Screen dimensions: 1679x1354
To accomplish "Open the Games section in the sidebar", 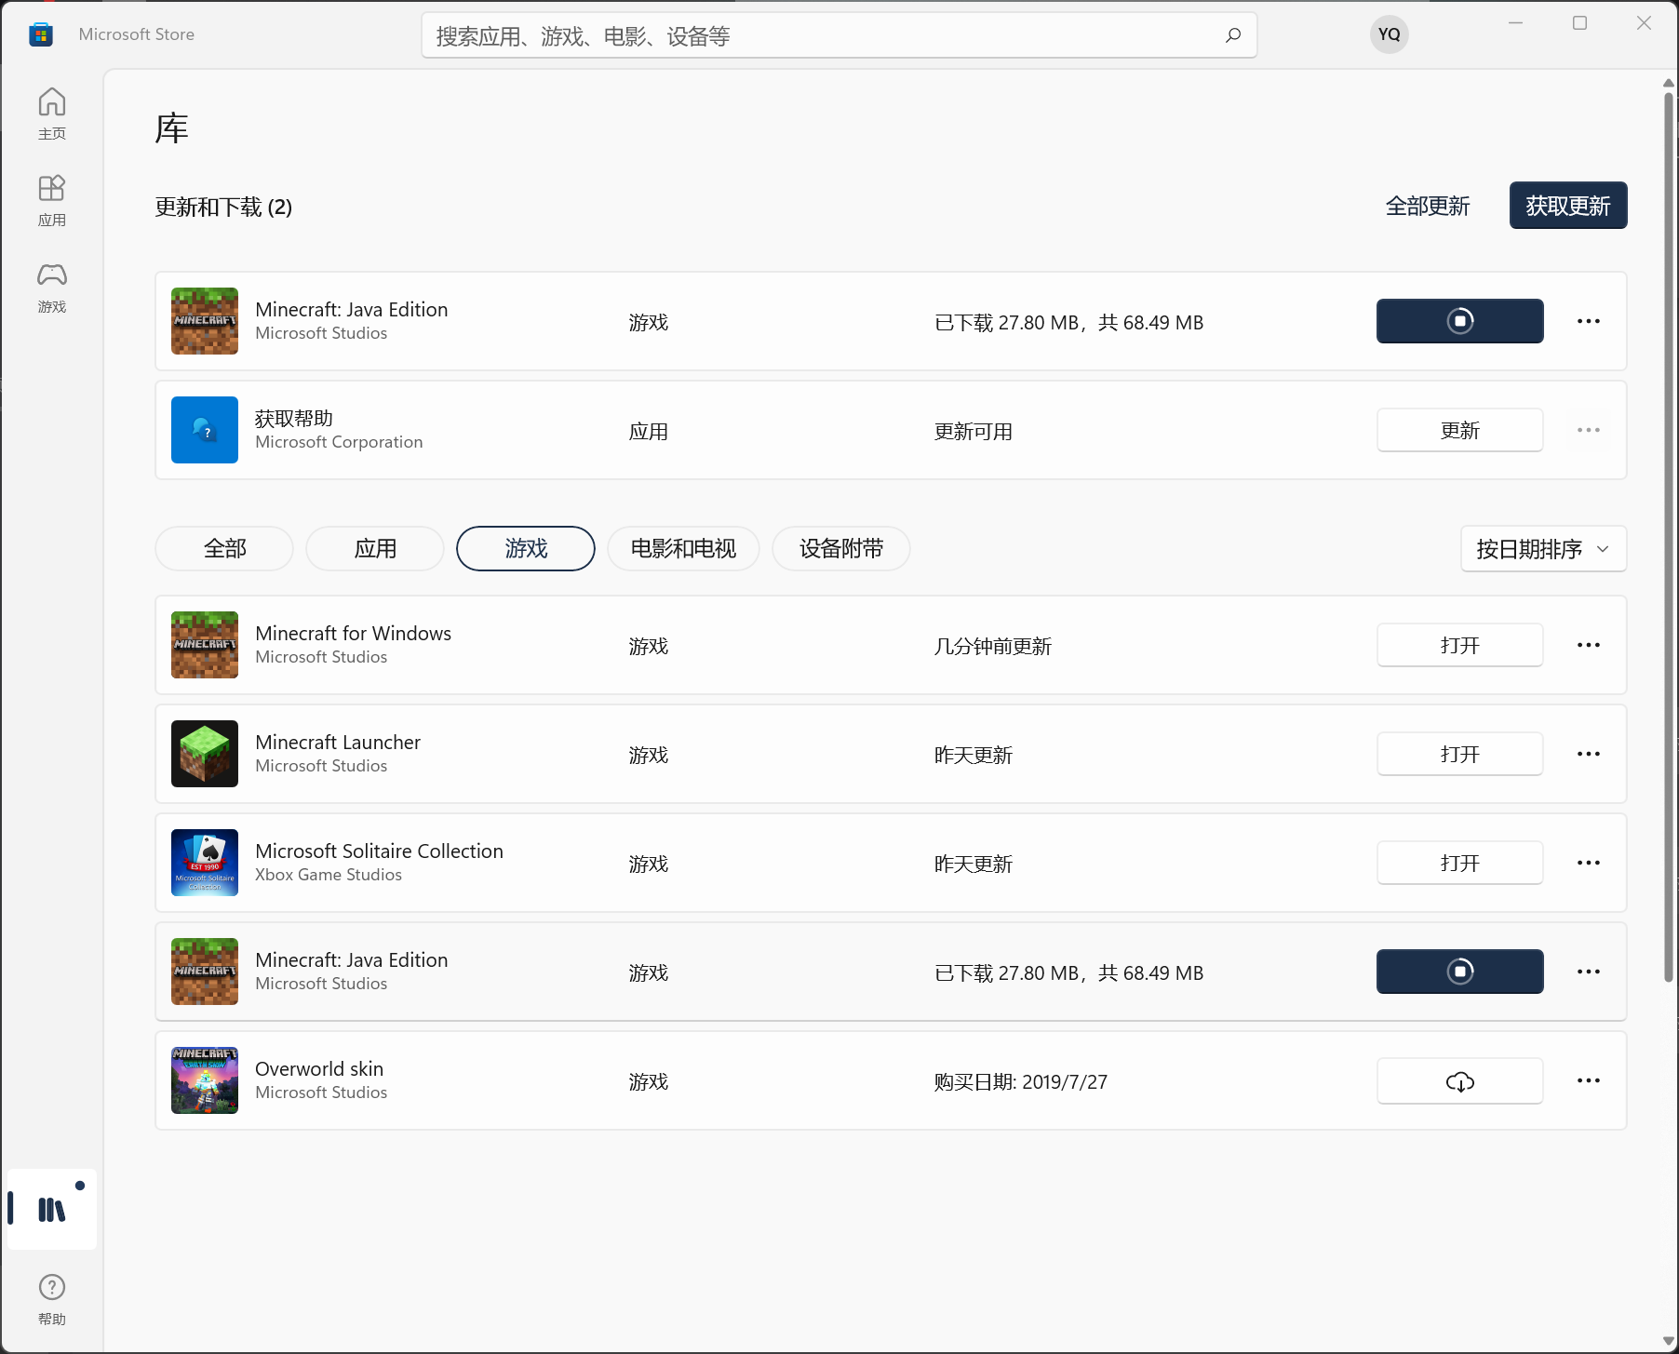I will 52,287.
